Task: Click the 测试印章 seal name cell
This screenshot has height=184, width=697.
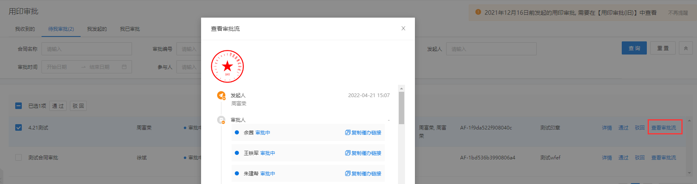Action: pyautogui.click(x=550, y=128)
